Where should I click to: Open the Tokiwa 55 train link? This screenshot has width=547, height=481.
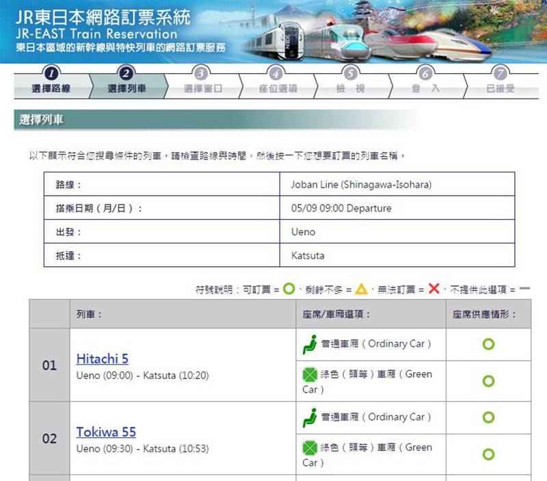point(106,432)
